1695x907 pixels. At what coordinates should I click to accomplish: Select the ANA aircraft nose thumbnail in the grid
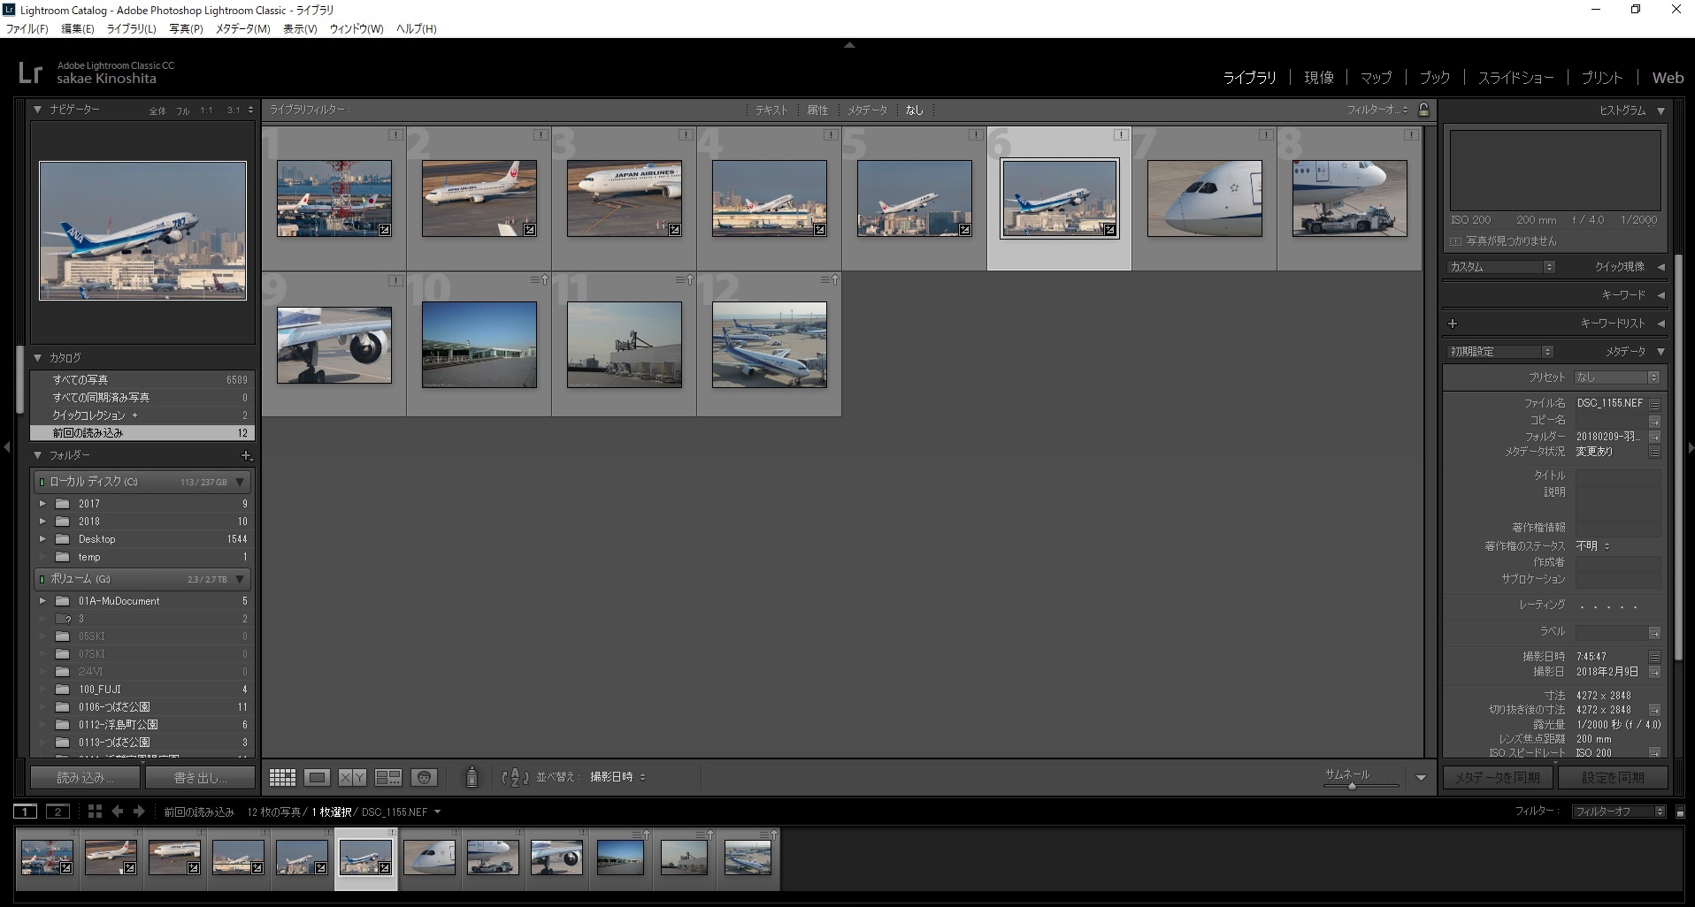[x=1204, y=199]
